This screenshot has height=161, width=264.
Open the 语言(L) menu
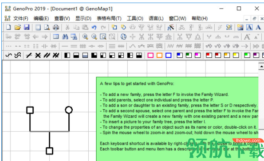pos(156,18)
